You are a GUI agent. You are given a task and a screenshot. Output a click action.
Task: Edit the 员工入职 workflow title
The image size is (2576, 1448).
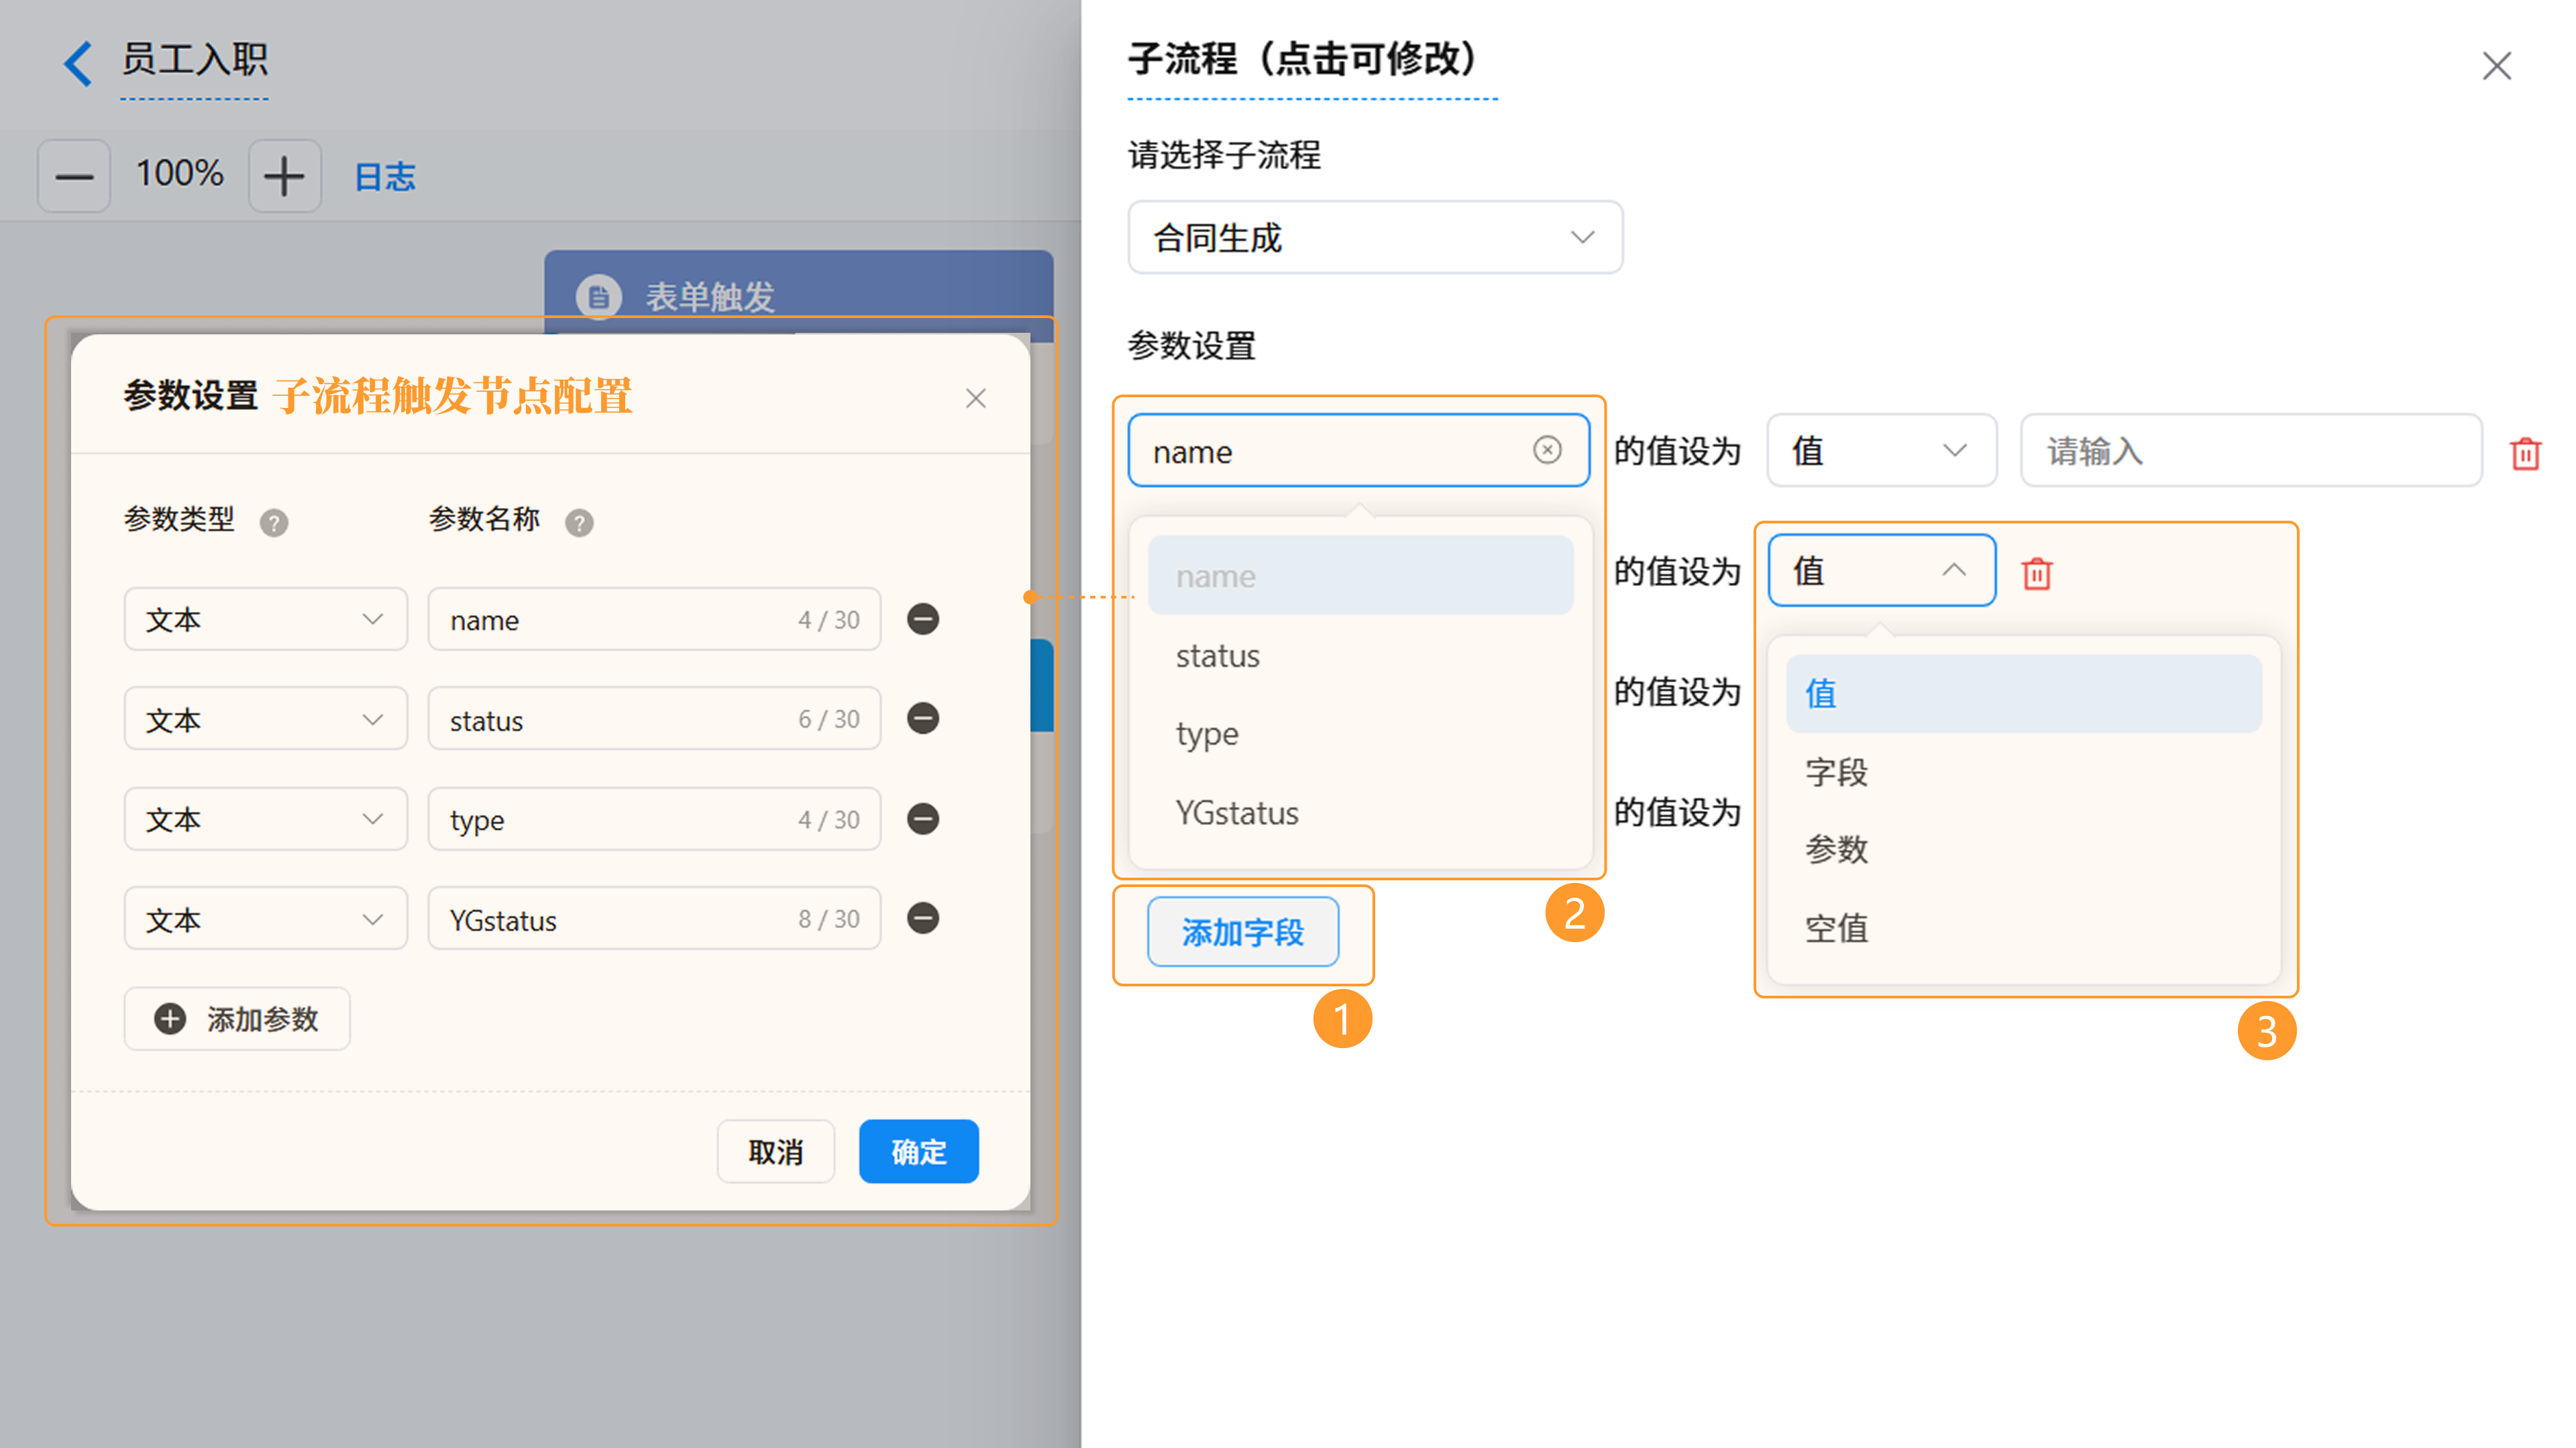click(x=194, y=60)
